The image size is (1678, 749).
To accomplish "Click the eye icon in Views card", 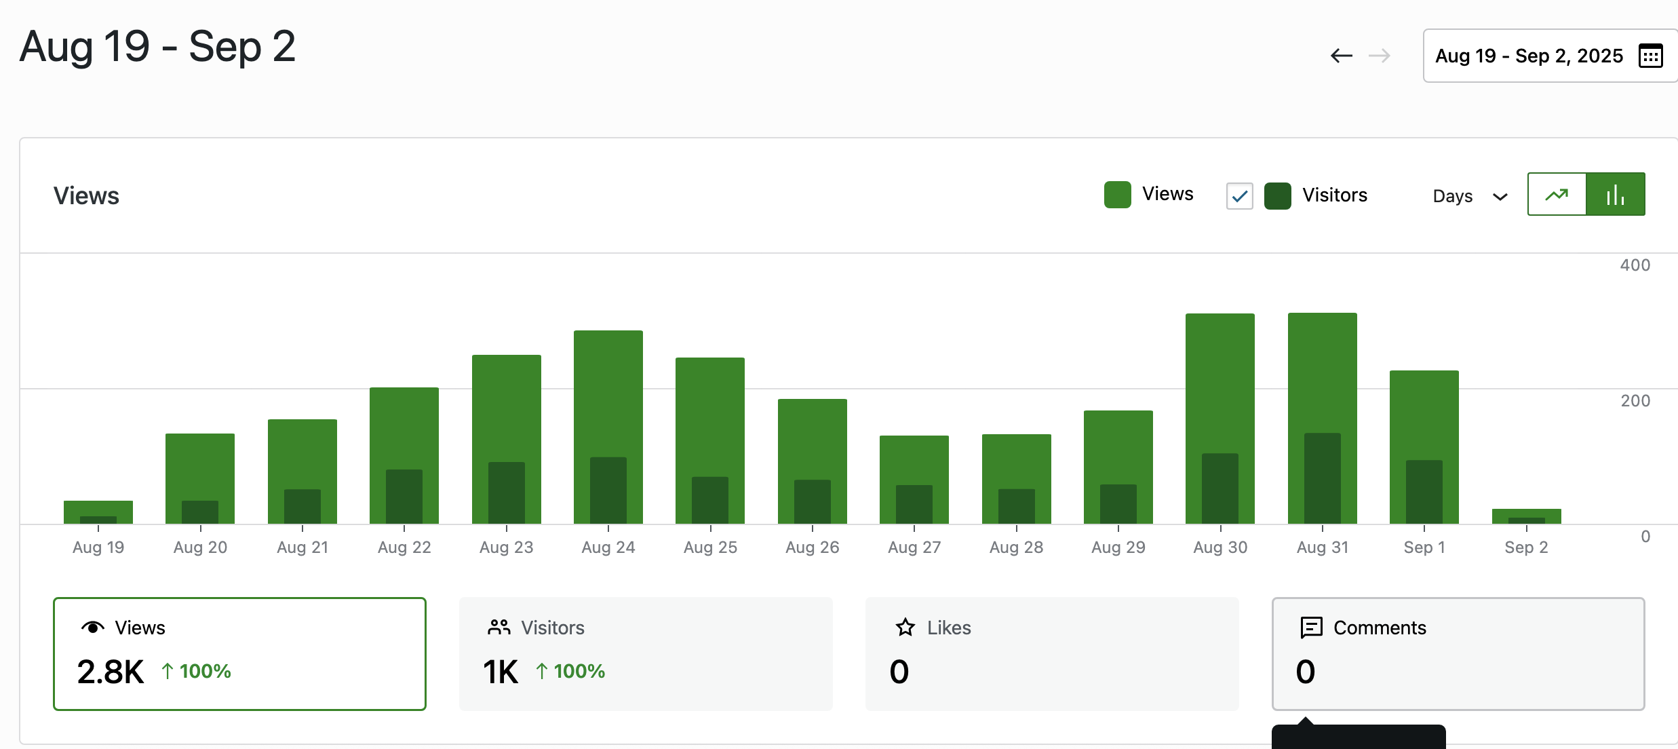I will (x=93, y=628).
